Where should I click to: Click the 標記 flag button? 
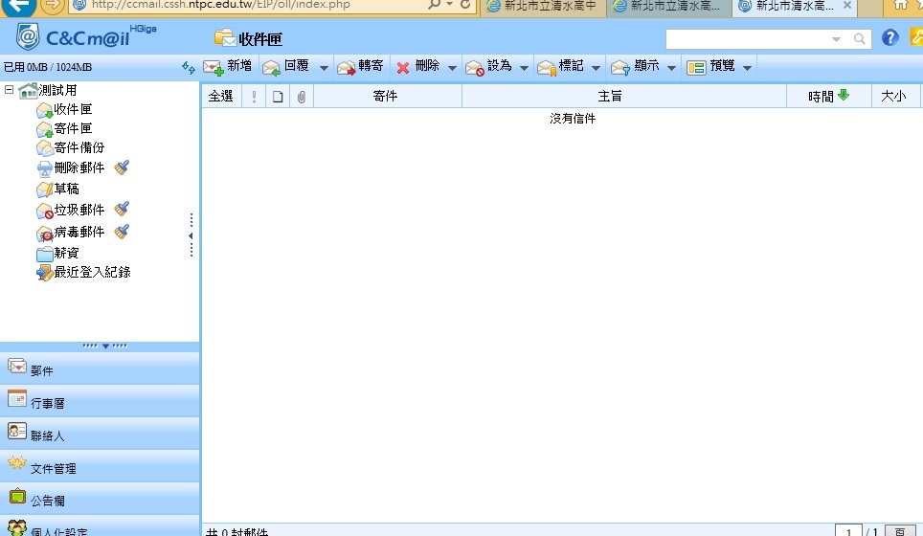pos(561,66)
